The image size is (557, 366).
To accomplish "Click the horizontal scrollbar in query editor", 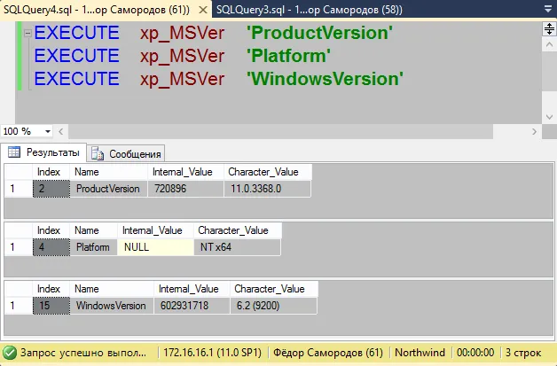I will click(x=293, y=131).
